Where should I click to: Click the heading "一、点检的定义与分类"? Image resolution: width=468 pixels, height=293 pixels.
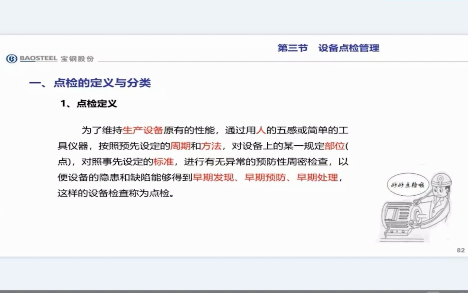coord(90,83)
